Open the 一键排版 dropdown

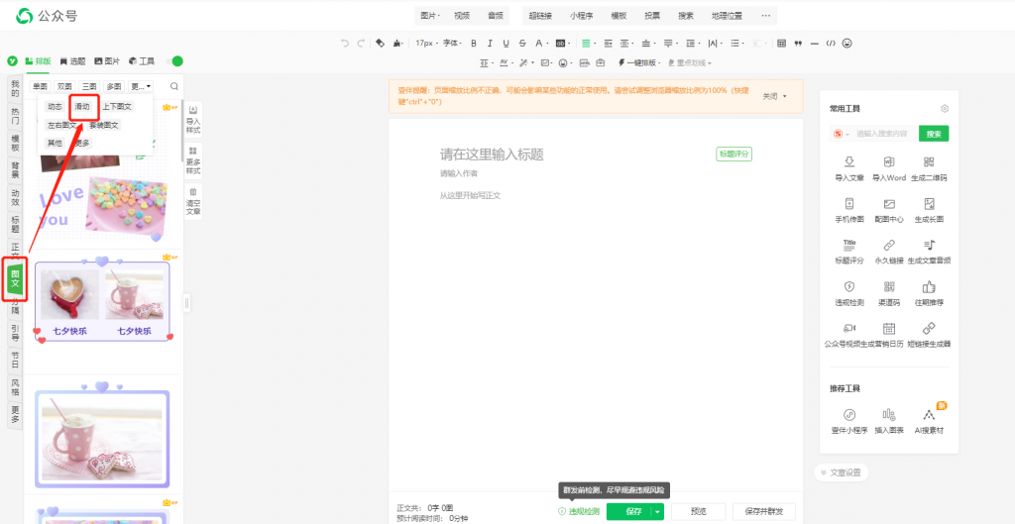pyautogui.click(x=639, y=62)
